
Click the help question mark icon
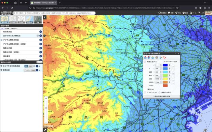point(199,13)
